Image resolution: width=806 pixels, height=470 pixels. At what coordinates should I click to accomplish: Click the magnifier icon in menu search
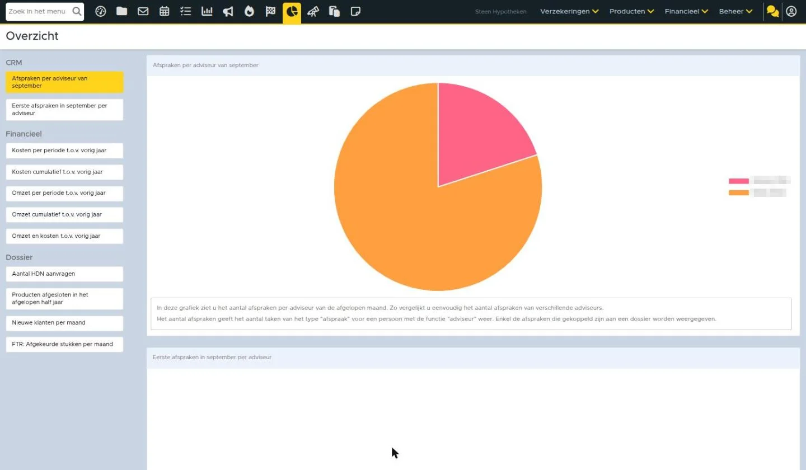77,11
